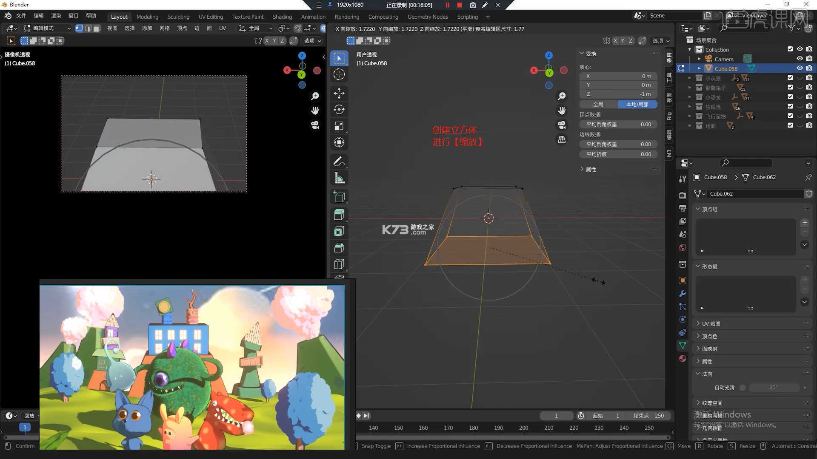Uncheck the 小灰狼 collection checkbox
817x459 pixels.
point(790,78)
